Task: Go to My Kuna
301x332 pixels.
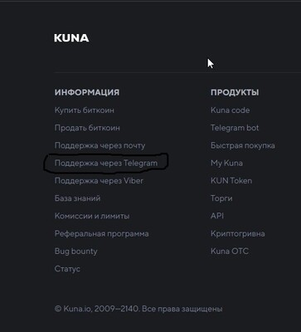Action: click(226, 163)
